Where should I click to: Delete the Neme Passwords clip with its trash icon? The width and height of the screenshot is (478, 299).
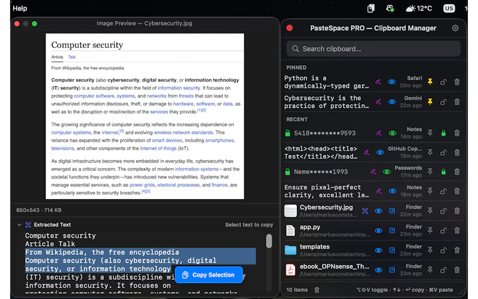456,172
